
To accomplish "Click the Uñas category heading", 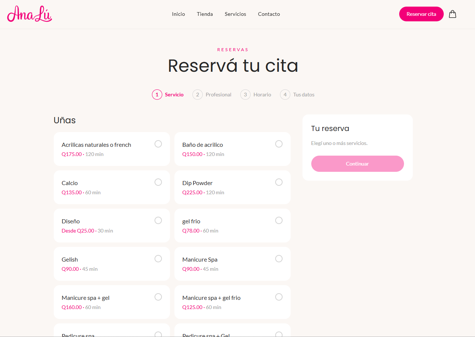I will tap(65, 120).
